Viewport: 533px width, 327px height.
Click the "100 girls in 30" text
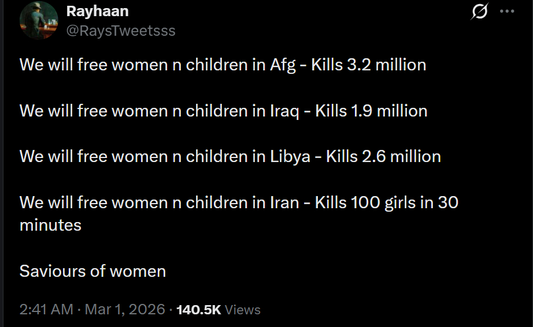tap(403, 202)
